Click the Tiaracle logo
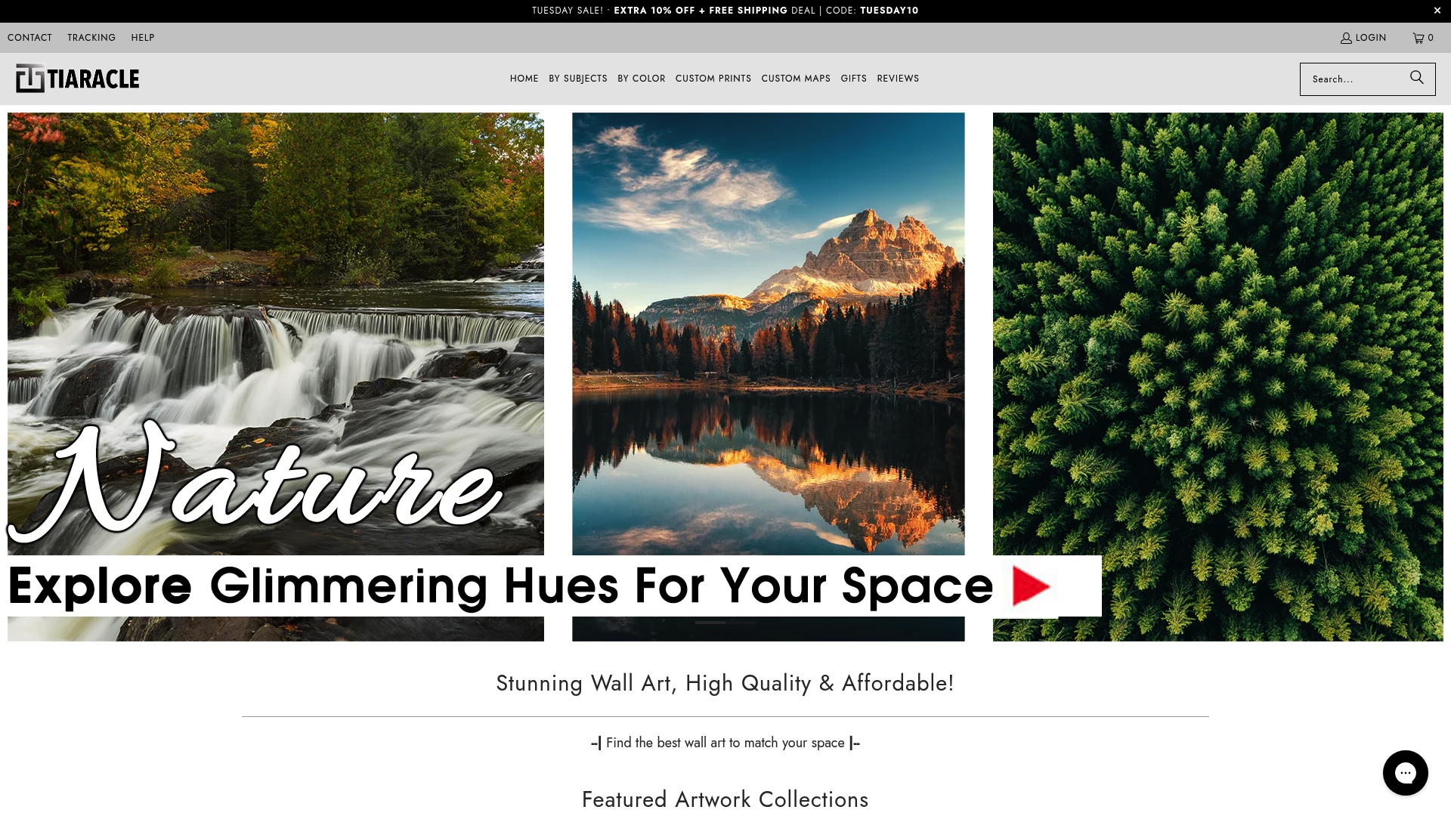Image resolution: width=1451 pixels, height=816 pixels. (77, 79)
